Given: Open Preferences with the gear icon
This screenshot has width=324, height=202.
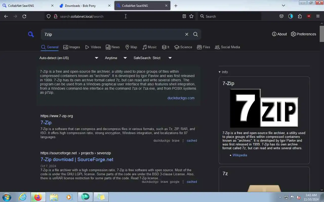Looking at the screenshot, I should pyautogui.click(x=303, y=34).
